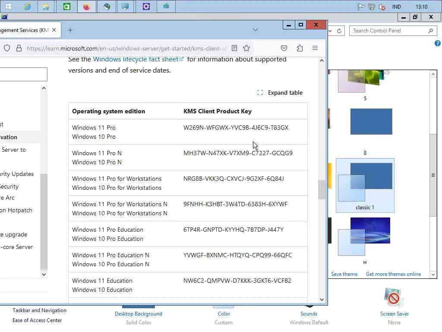Open the 'urity Updates' sidebar item
This screenshot has height=332, width=442.
17,174
